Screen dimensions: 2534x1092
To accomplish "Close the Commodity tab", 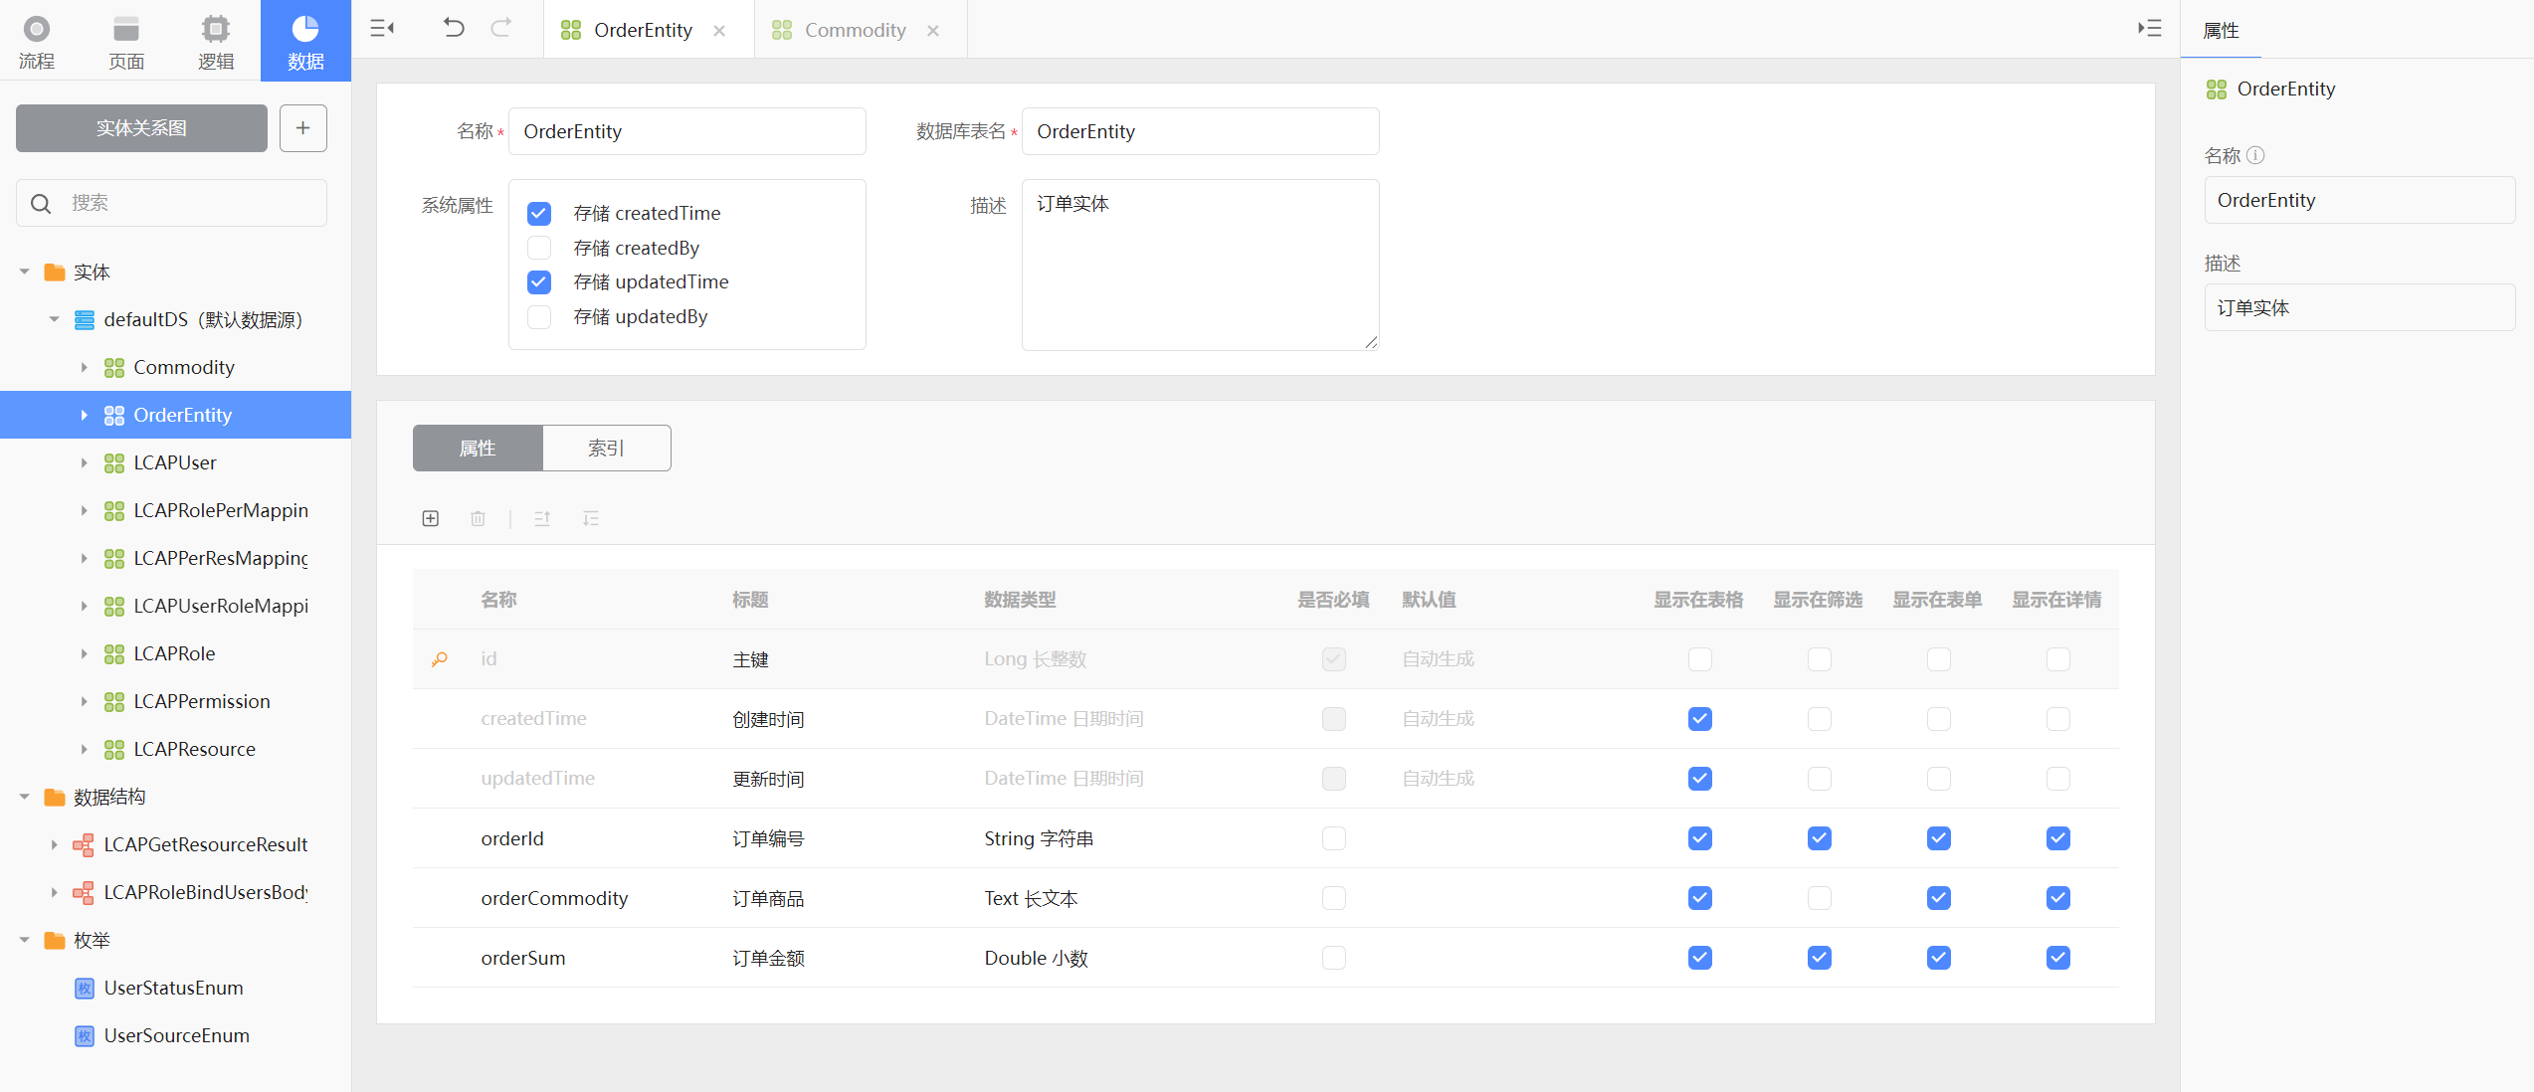I will pos(933,31).
